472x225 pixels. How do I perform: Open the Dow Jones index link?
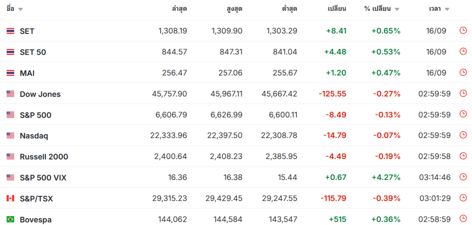40,94
